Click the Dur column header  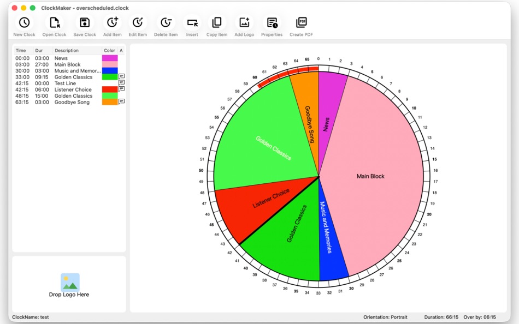(x=39, y=51)
